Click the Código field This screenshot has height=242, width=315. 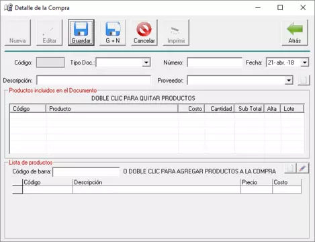50,63
